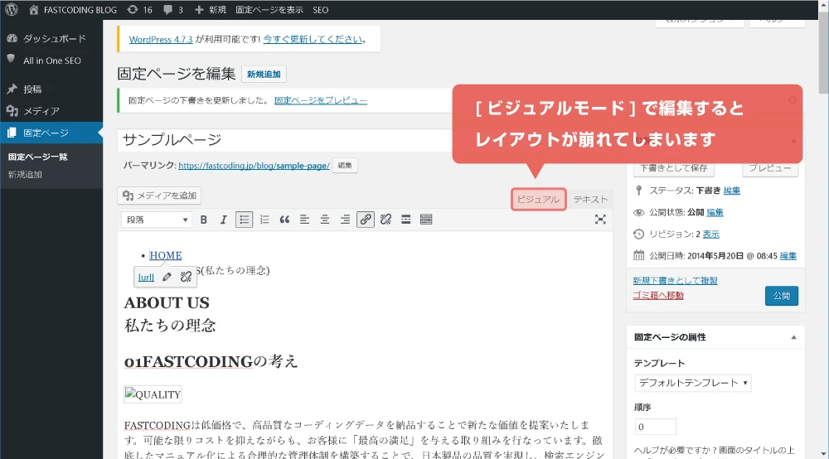Open the メディア sidebar menu
This screenshot has height=459, width=829.
(x=51, y=111)
